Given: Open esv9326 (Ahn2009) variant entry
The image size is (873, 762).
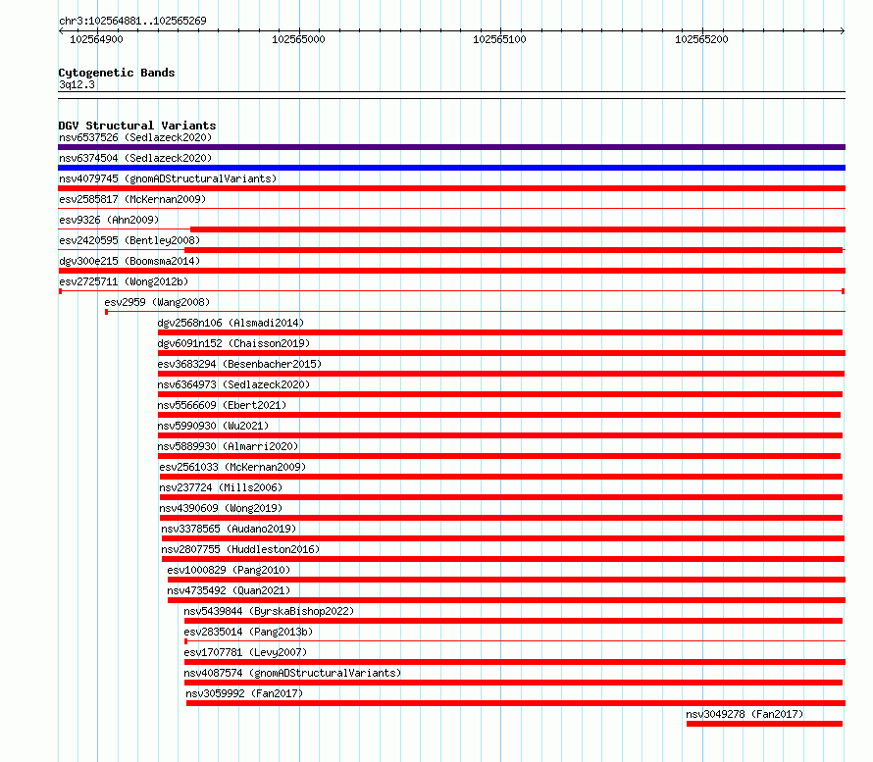Looking at the screenshot, I should (109, 220).
